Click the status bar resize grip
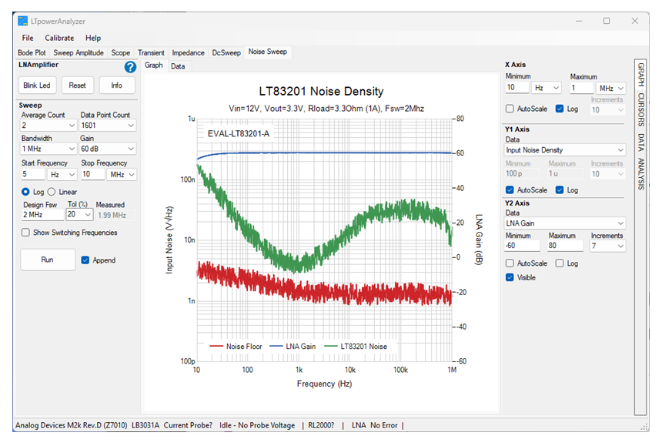 [645, 427]
